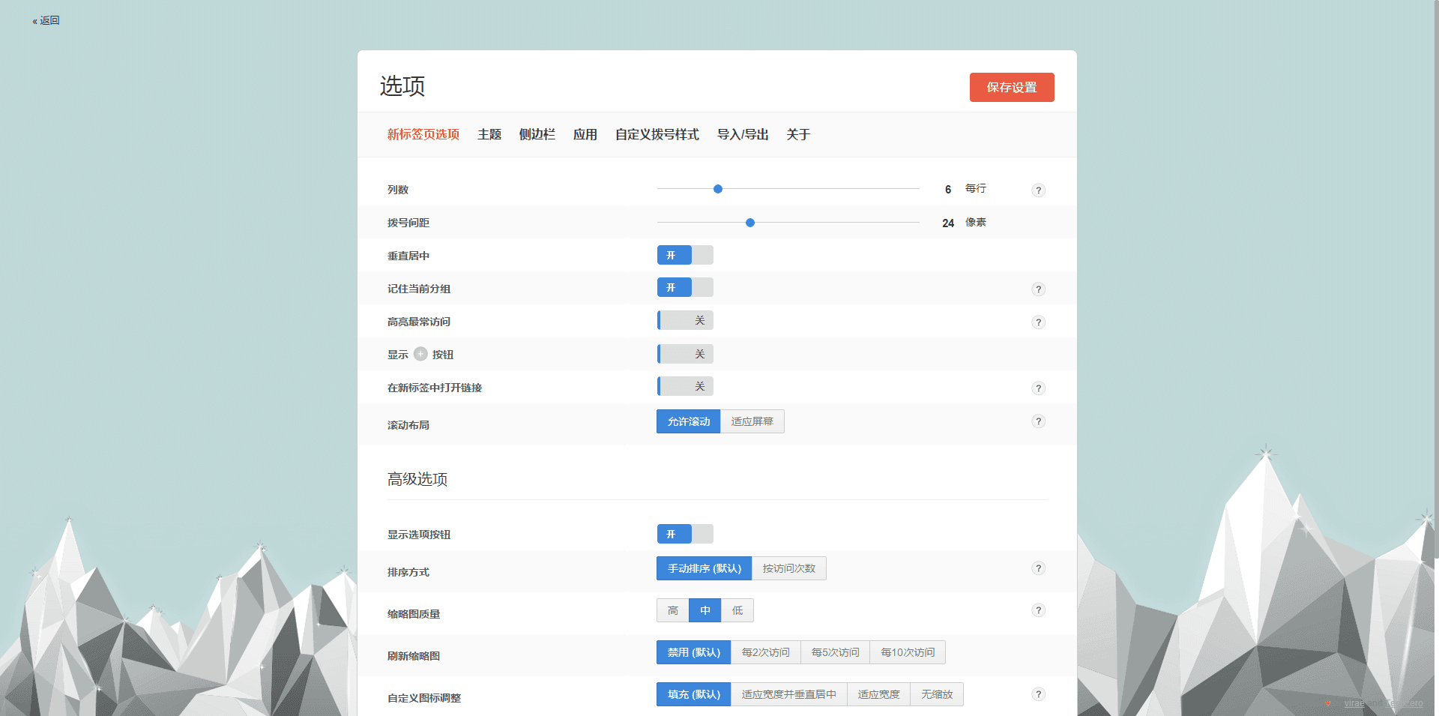Screen dimensions: 1439x716
Task: Click the 拨号间距 slider handle
Action: [x=750, y=223]
